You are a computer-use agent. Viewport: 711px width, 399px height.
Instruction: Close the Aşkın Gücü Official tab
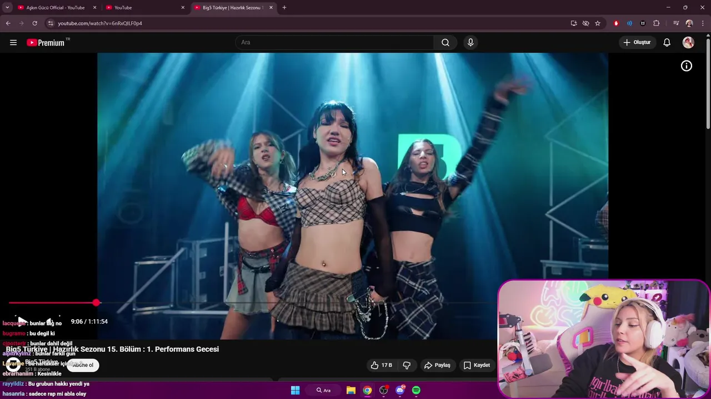94,7
